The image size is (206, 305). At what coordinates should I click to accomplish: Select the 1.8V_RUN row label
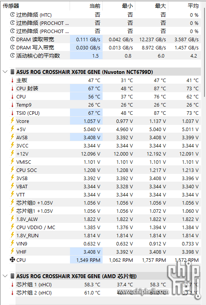(27, 235)
